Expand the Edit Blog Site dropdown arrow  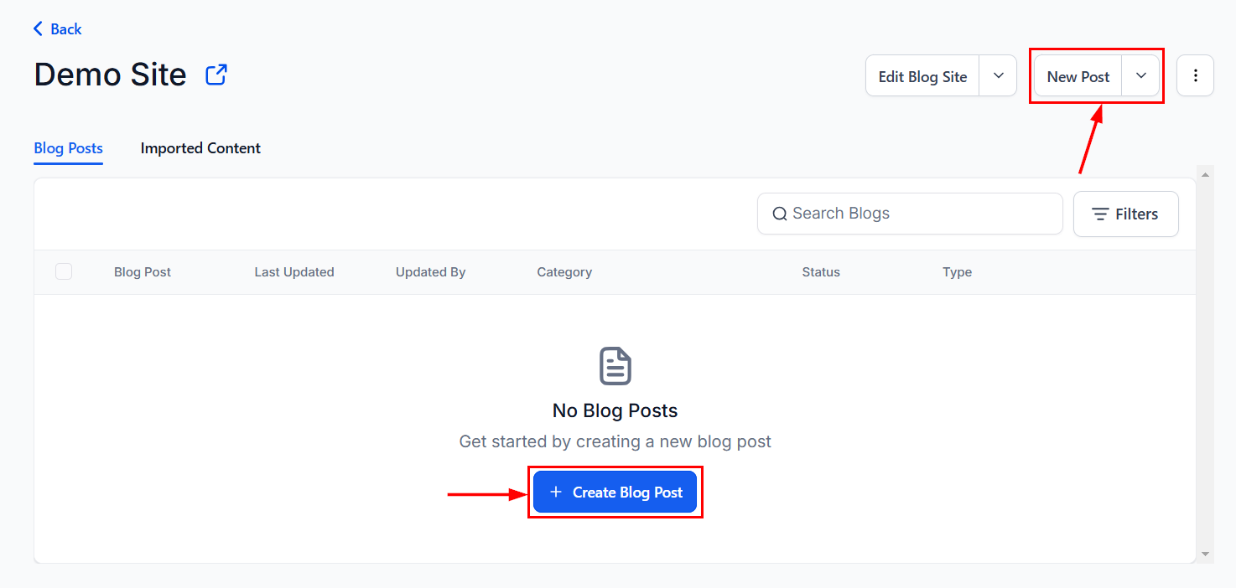[999, 76]
